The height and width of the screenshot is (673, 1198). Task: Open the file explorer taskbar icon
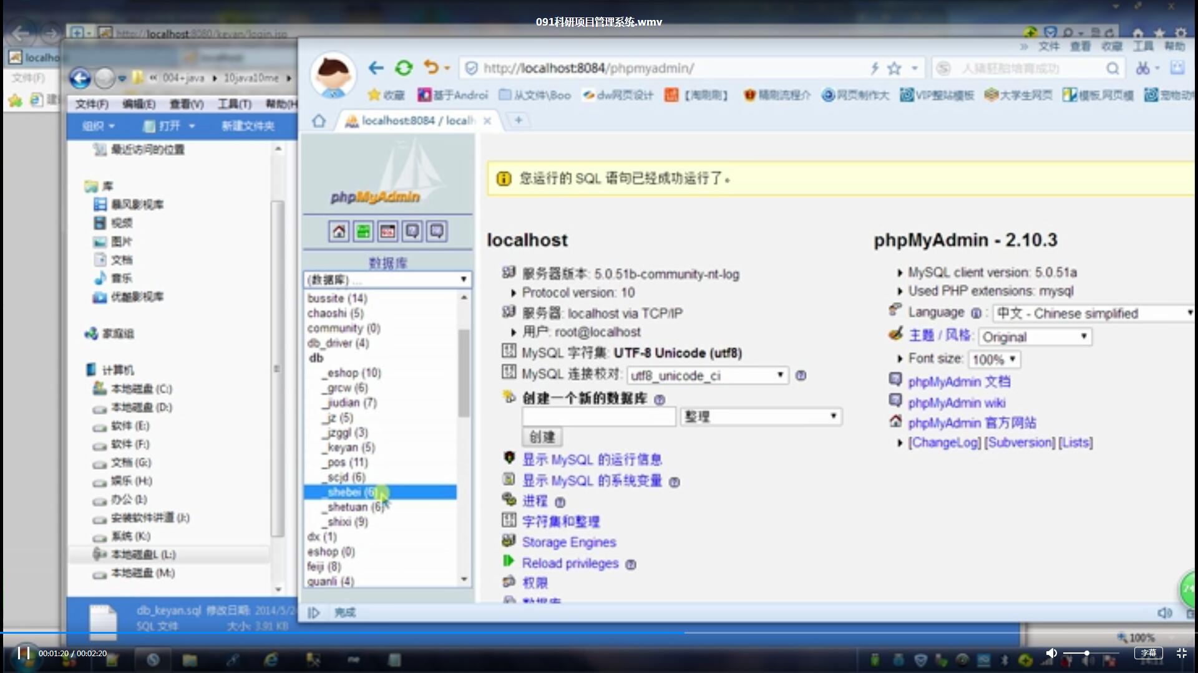[190, 661]
